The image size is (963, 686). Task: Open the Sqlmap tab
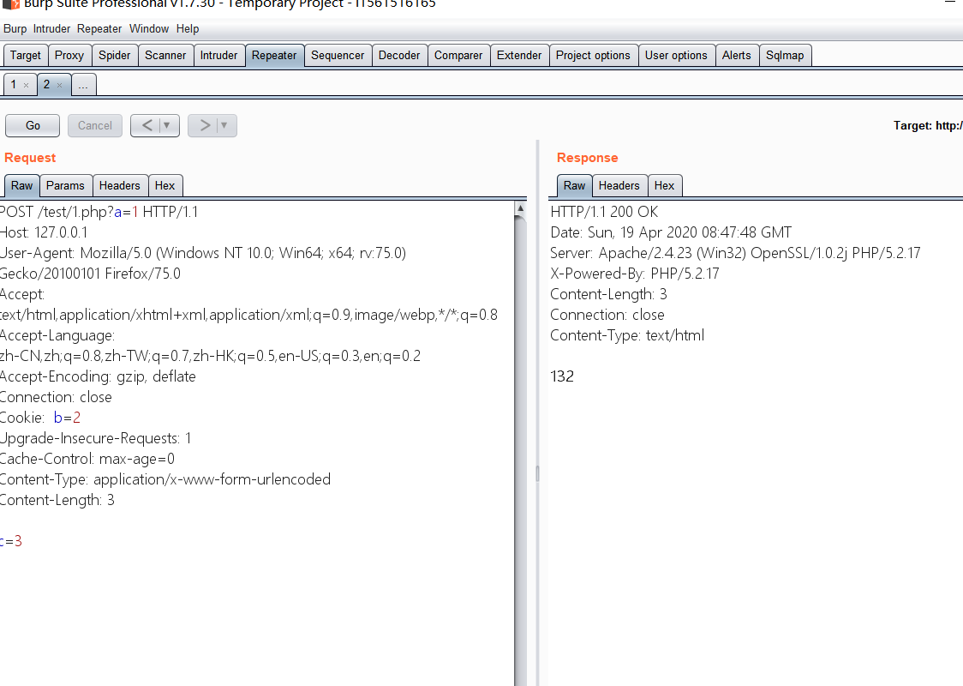[785, 56]
